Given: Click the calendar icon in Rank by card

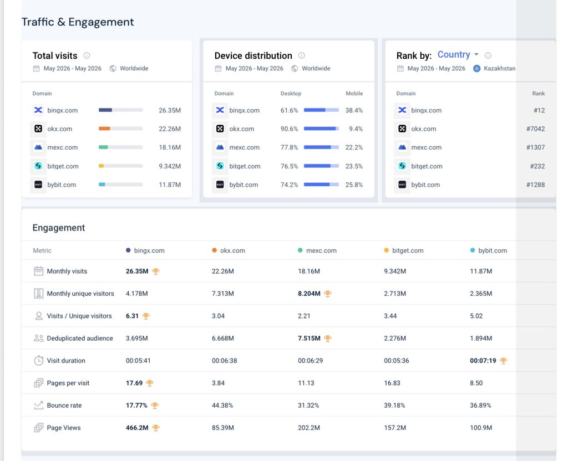Looking at the screenshot, I should click(400, 68).
